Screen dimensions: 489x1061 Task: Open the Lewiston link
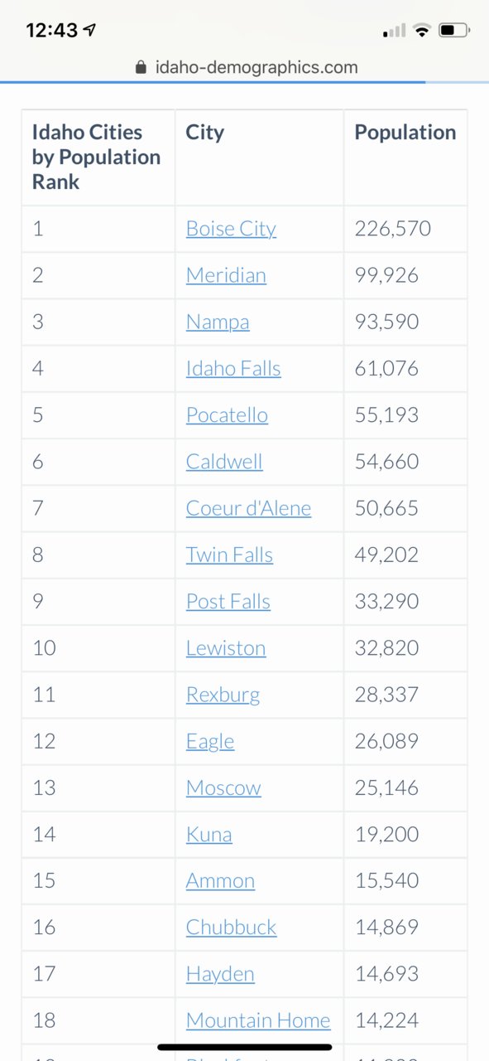pyautogui.click(x=226, y=647)
